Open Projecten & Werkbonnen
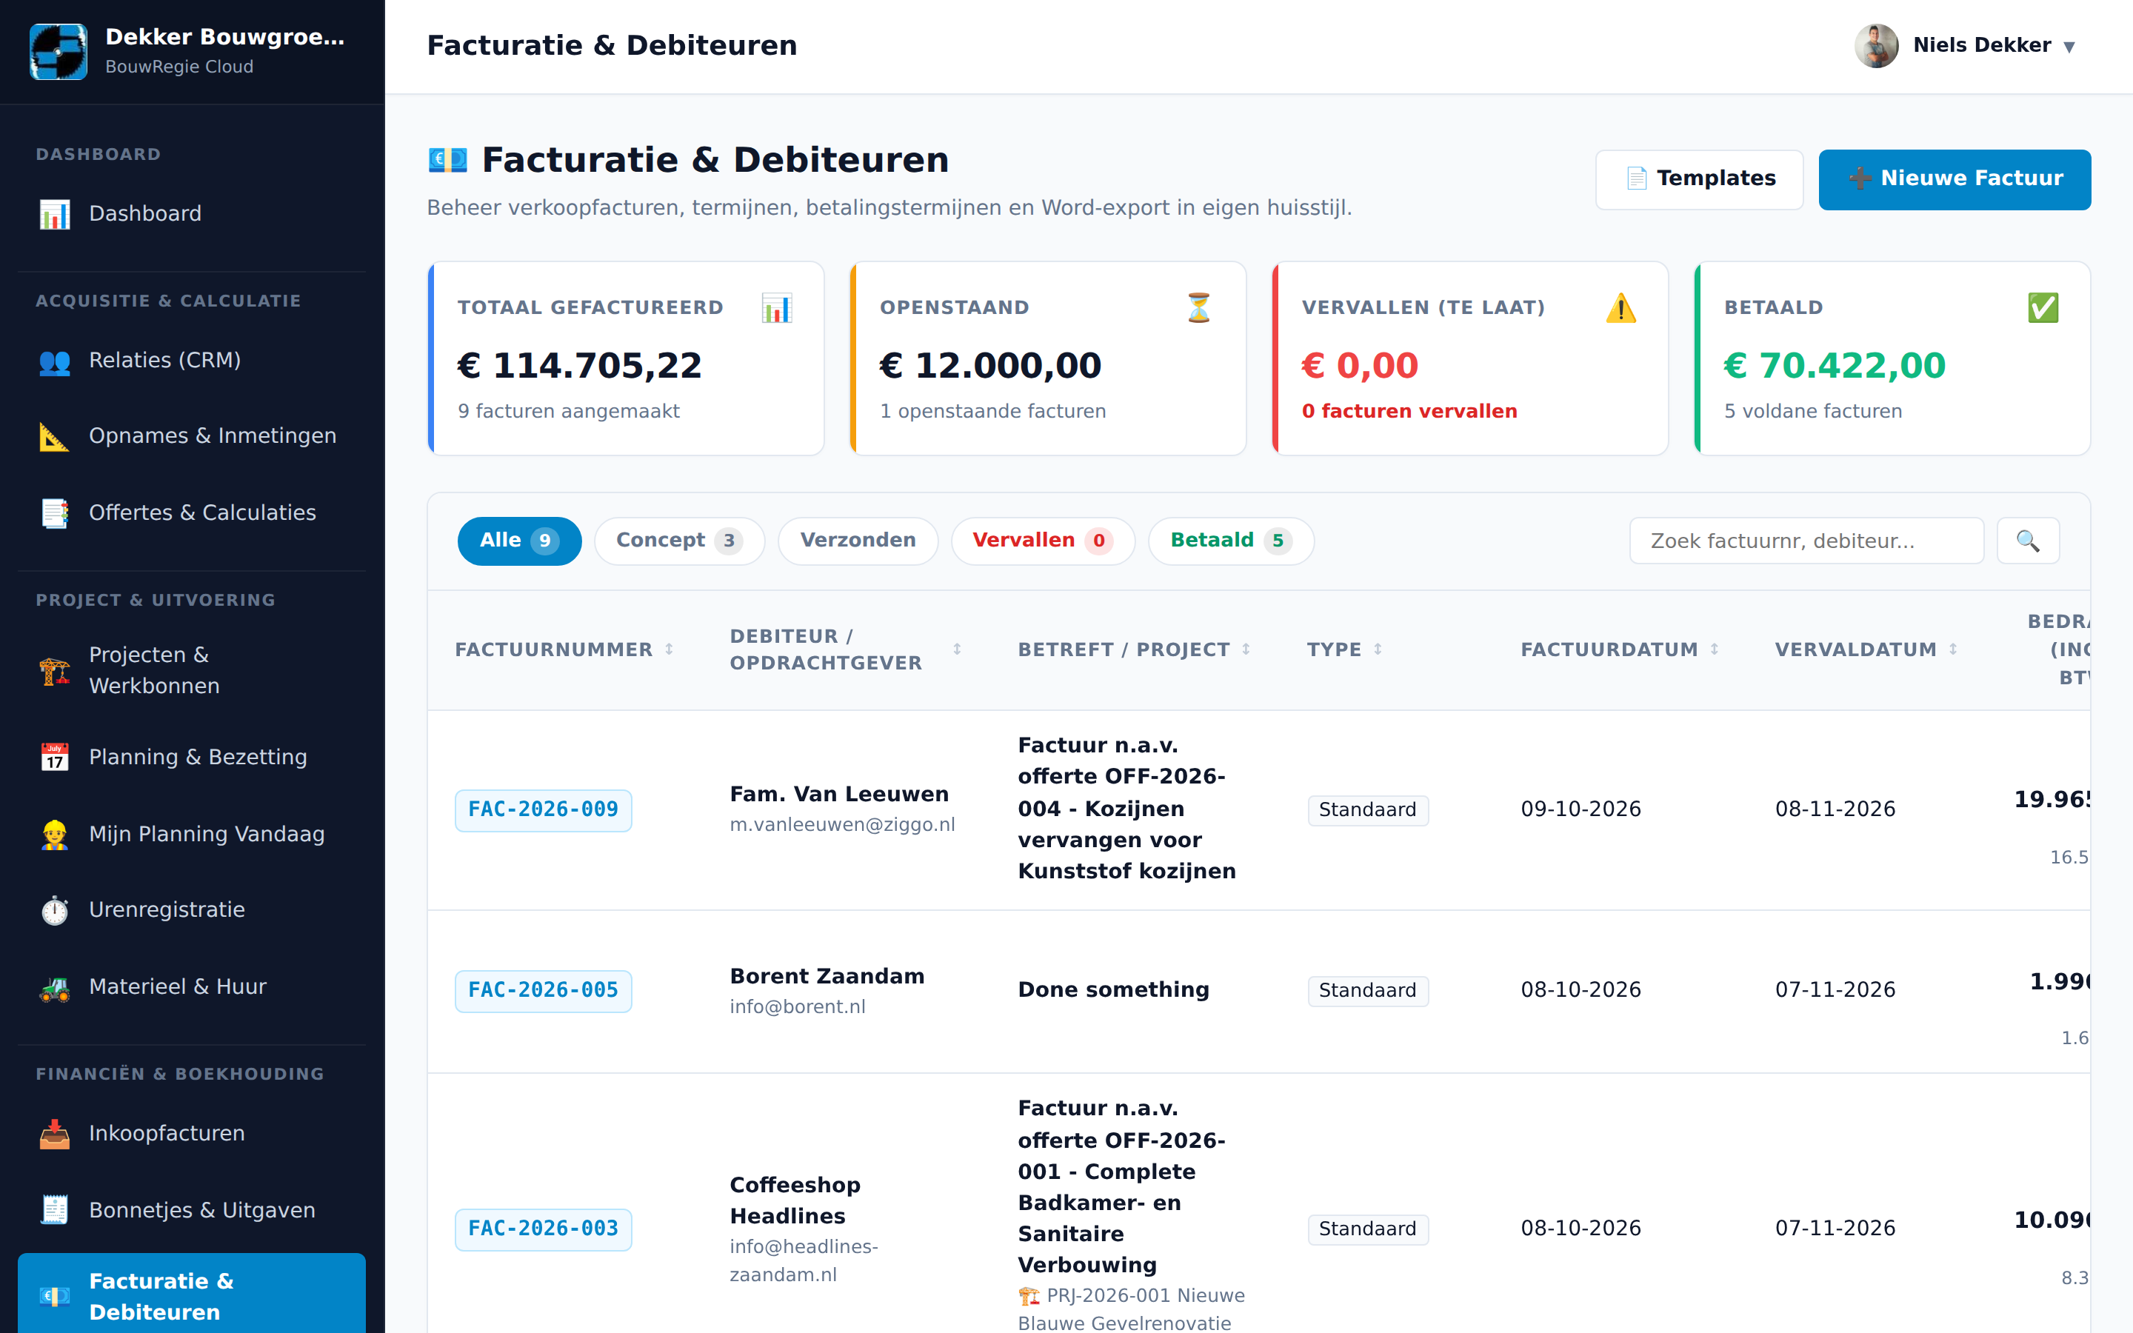 tap(191, 671)
